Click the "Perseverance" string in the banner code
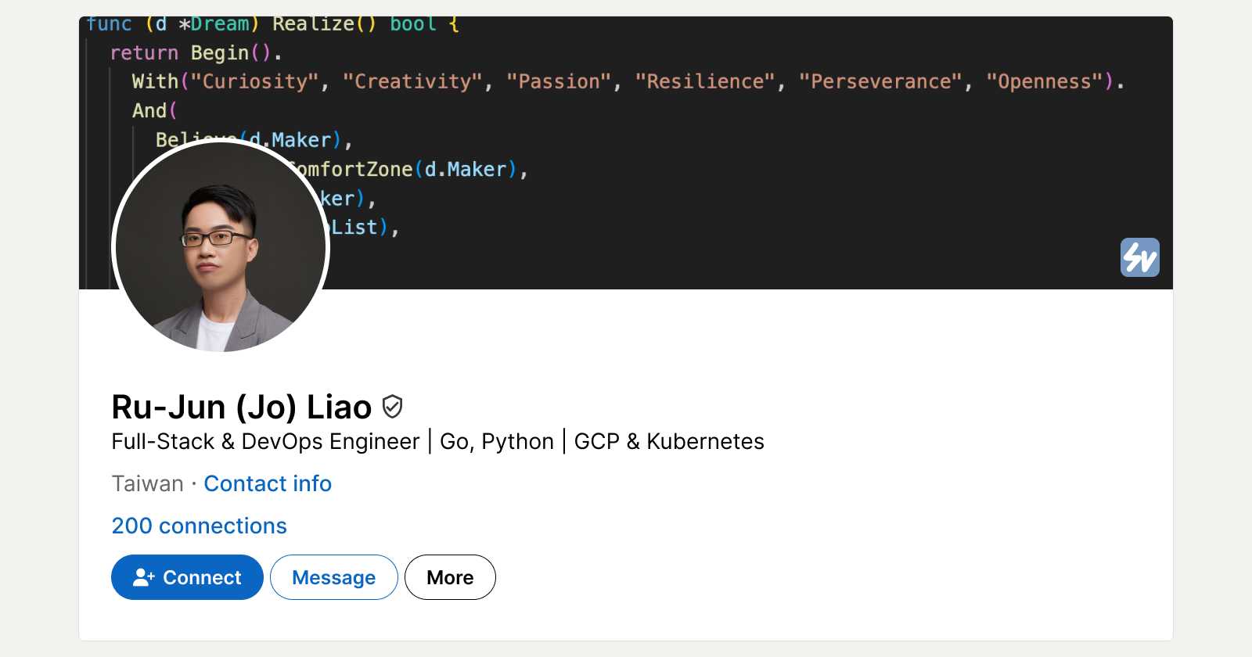1252x657 pixels. pos(880,81)
